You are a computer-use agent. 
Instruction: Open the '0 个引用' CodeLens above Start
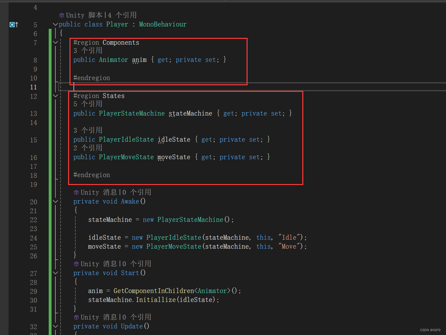pyautogui.click(x=137, y=264)
